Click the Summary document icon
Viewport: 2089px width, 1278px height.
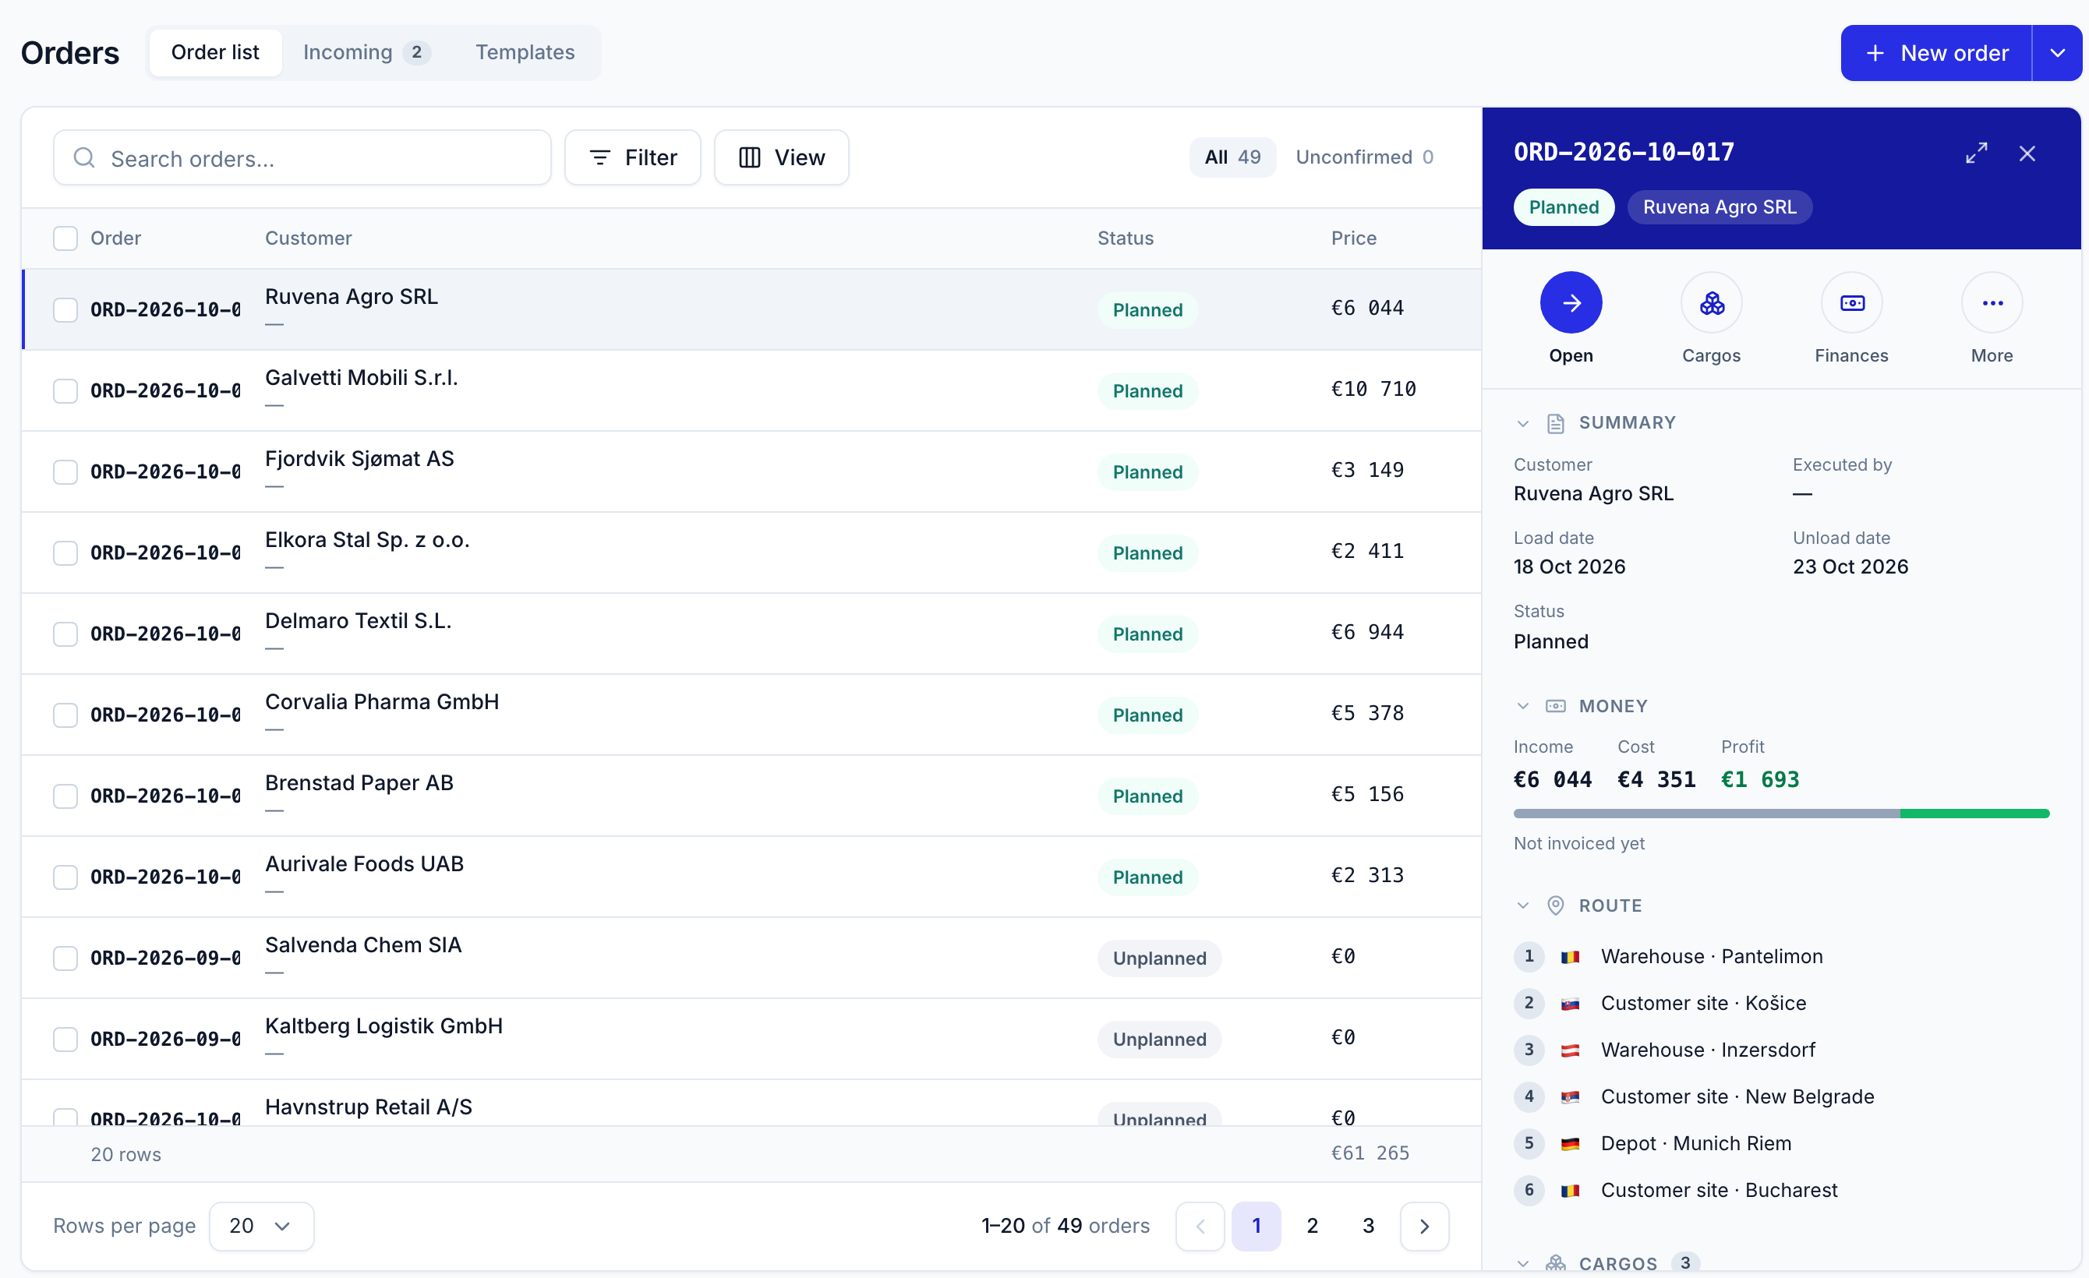point(1555,423)
